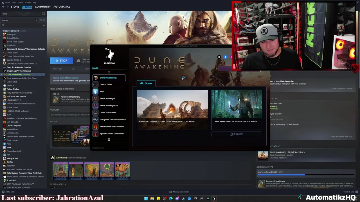Select Empyrion: Galactic Survival in launcher
Screen dimensions: 360x202
(109, 120)
